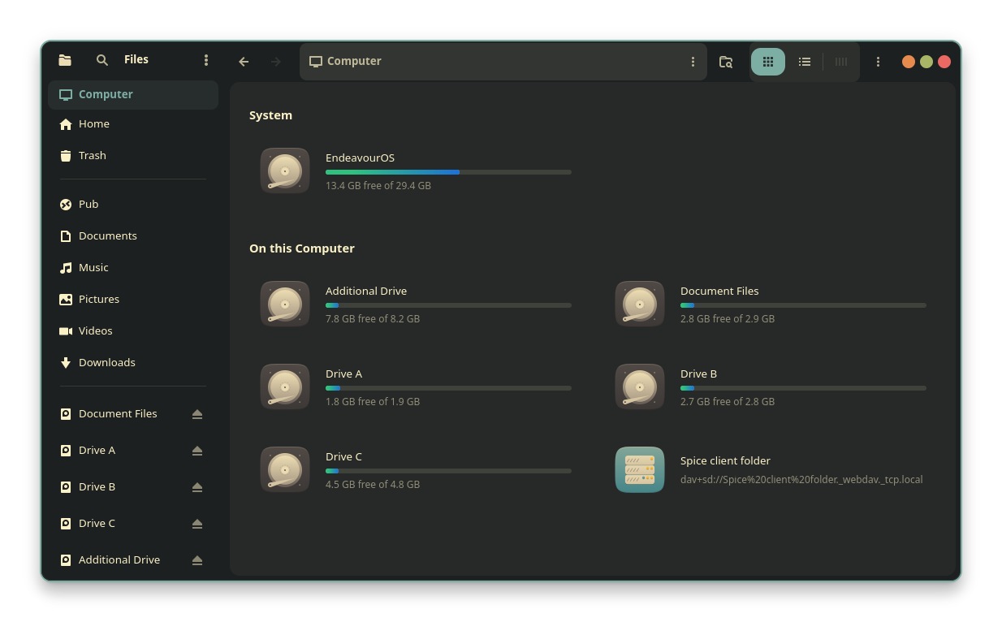This screenshot has height=622, width=1002.
Task: Open Music in the sidebar
Action: 133,267
